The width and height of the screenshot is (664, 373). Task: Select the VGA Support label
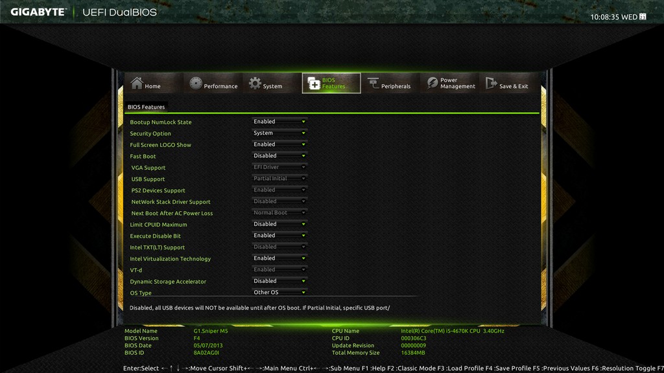(148, 168)
